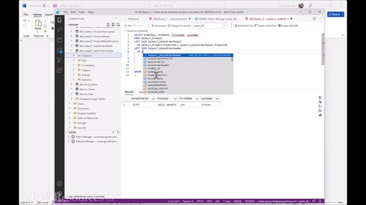
Task: Click New Connection icon in Servers header
Action: [108, 24]
